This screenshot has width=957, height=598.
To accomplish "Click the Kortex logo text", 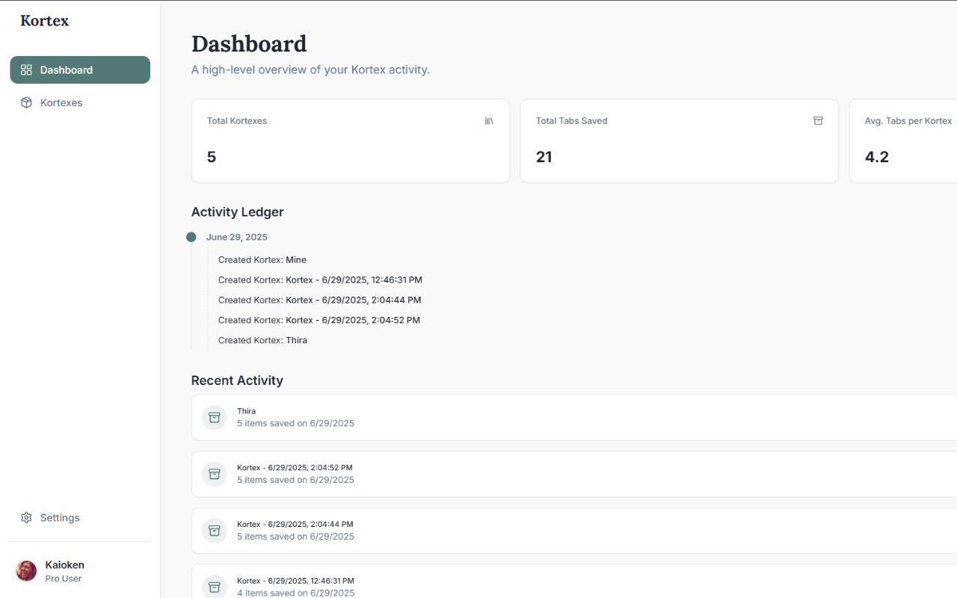I will 44,21.
